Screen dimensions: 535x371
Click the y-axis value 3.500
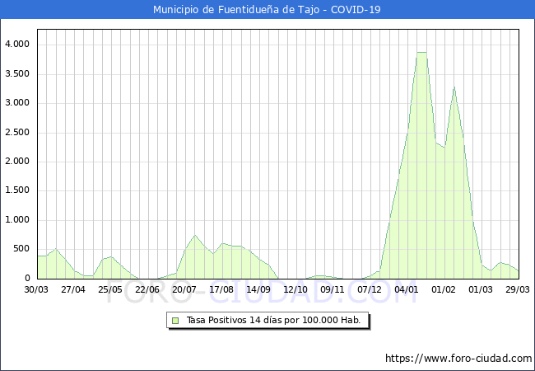pyautogui.click(x=17, y=74)
